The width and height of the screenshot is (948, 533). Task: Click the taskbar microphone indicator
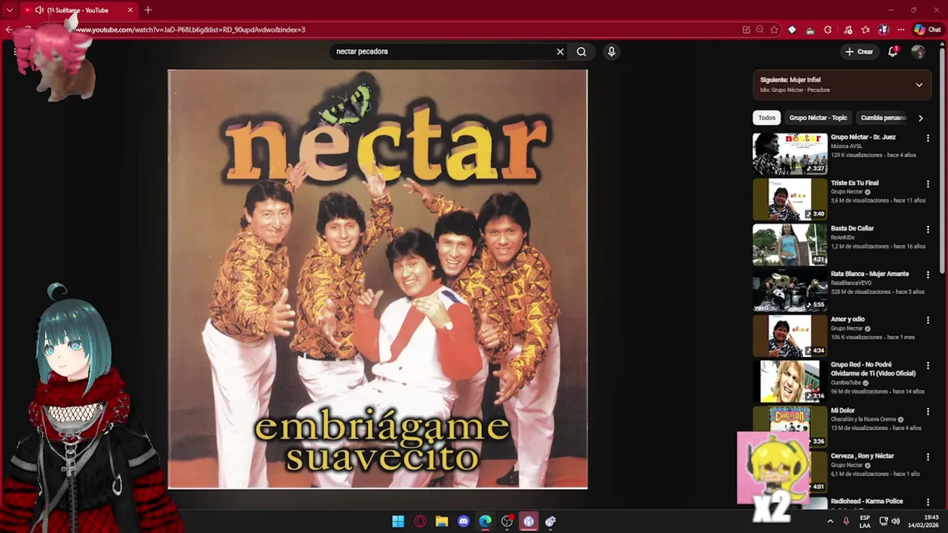tap(846, 521)
